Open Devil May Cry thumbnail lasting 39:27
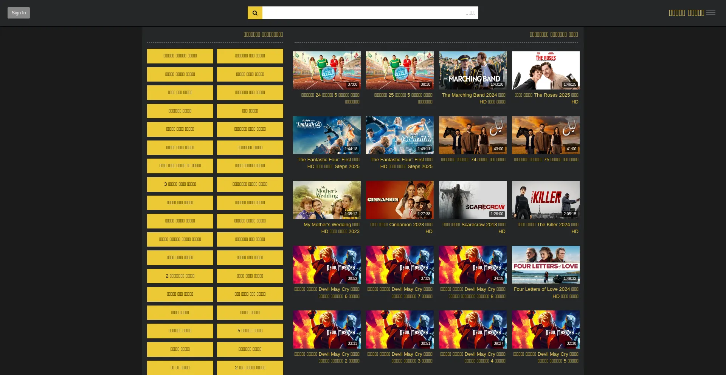Screen dimensions: 726x375 (x=473, y=329)
